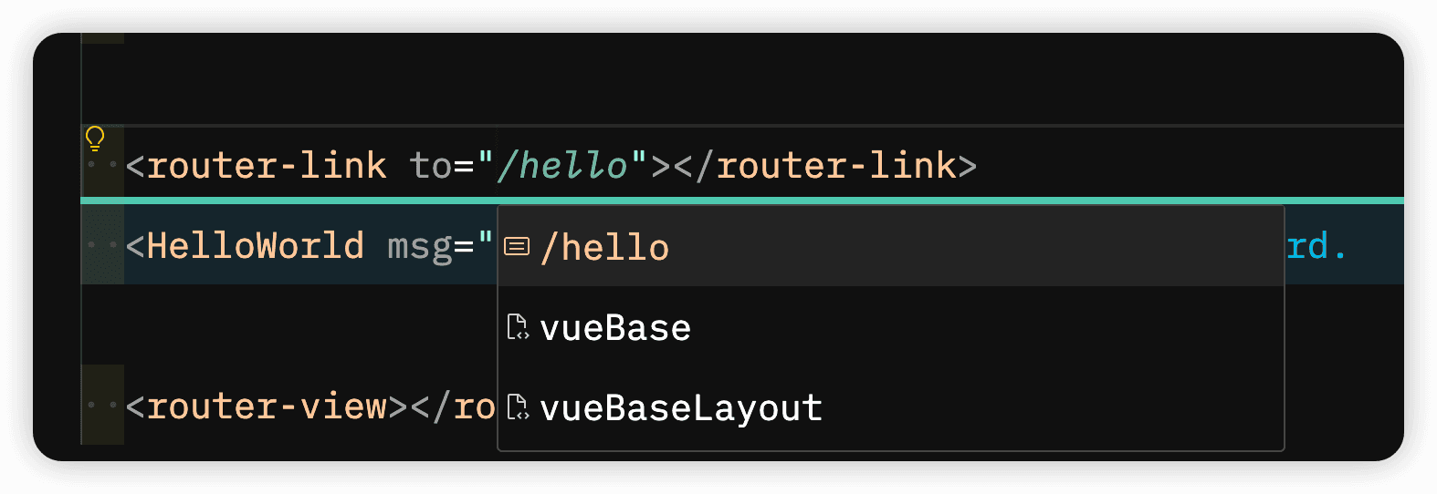Click the indent dots before router-view
This screenshot has height=494, width=1437.
click(102, 405)
